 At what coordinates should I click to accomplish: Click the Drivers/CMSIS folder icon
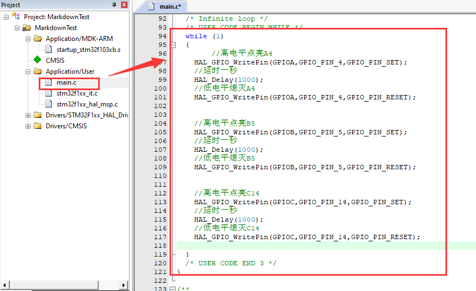click(x=38, y=126)
